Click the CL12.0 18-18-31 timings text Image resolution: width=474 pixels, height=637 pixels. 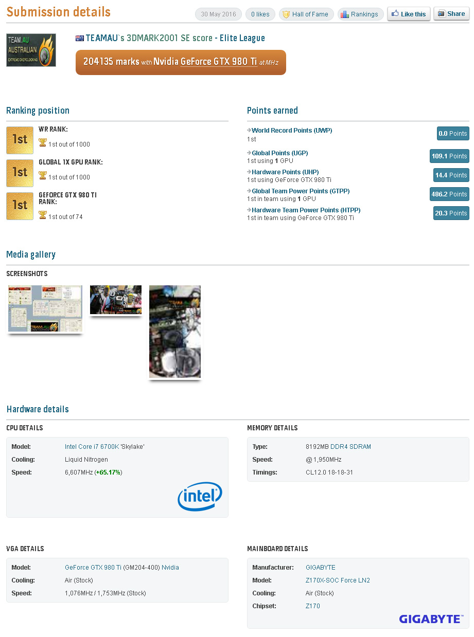[329, 472]
